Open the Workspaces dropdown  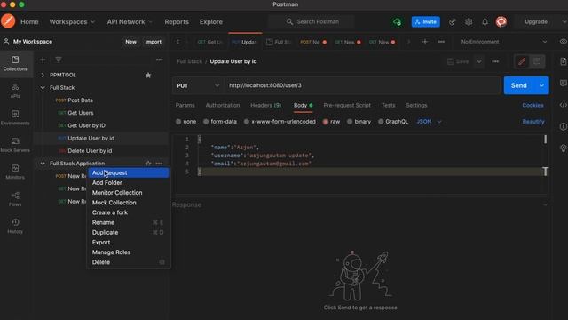click(x=72, y=21)
